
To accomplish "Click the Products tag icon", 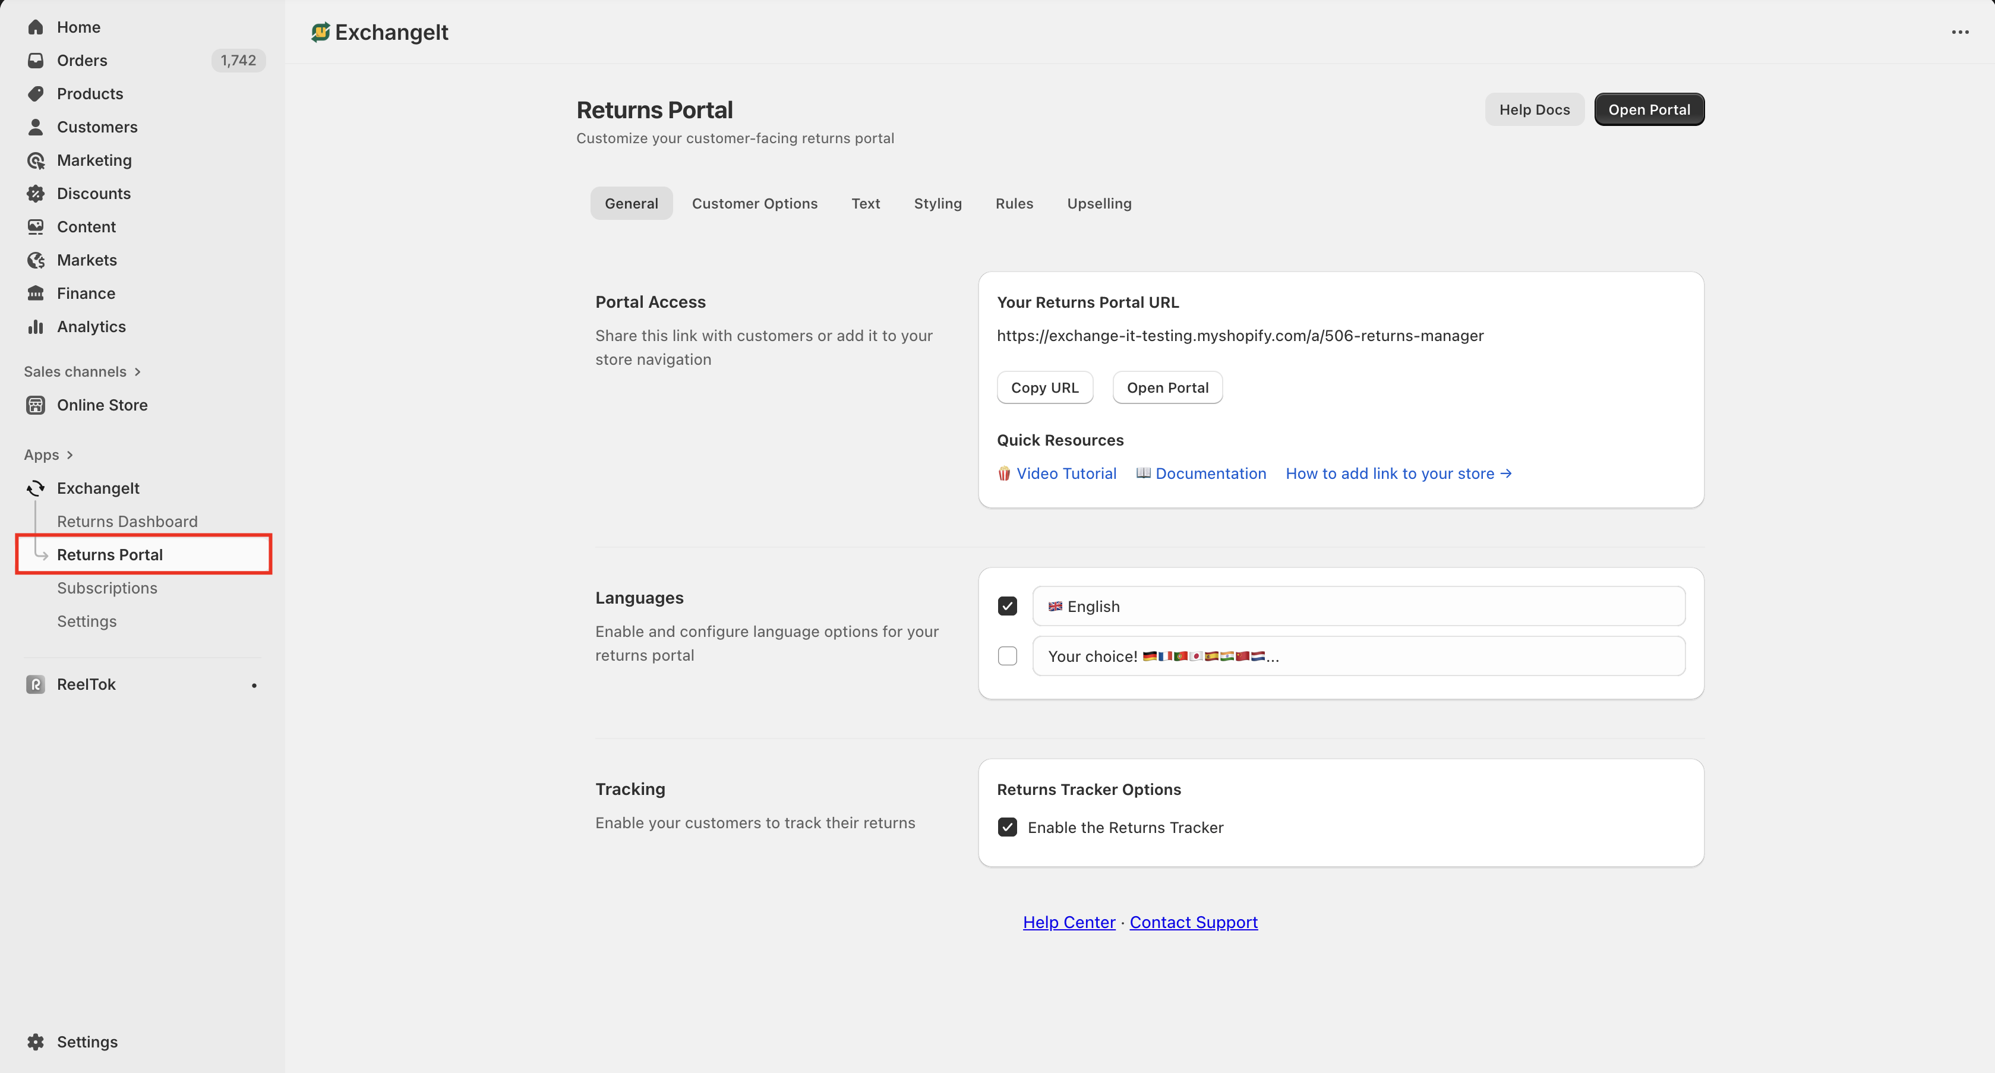I will 36,94.
